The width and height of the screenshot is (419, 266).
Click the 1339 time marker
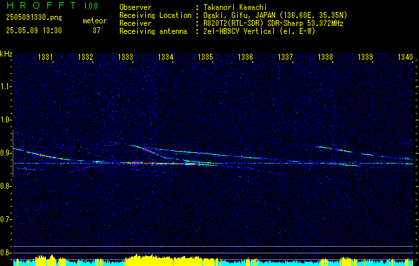pos(365,57)
